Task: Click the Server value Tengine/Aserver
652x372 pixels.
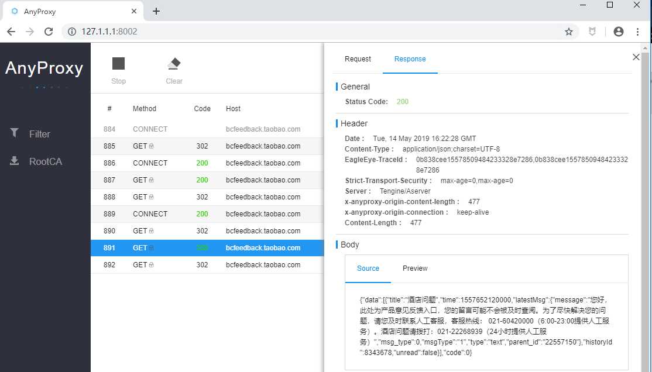Action: [405, 191]
